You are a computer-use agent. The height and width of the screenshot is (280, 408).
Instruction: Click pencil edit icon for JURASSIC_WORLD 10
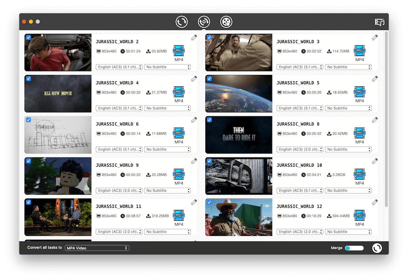(375, 161)
